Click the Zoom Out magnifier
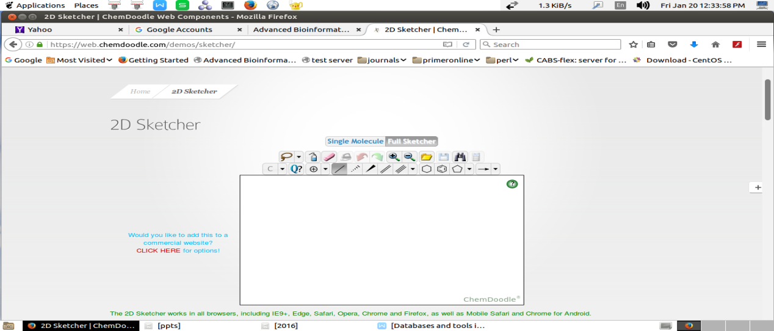The image size is (774, 331). [x=410, y=157]
